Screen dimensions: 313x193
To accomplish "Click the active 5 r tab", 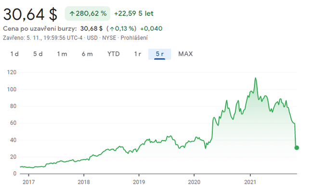I will point(160,54).
